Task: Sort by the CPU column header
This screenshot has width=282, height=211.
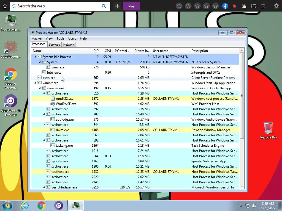Action: tap(107, 51)
